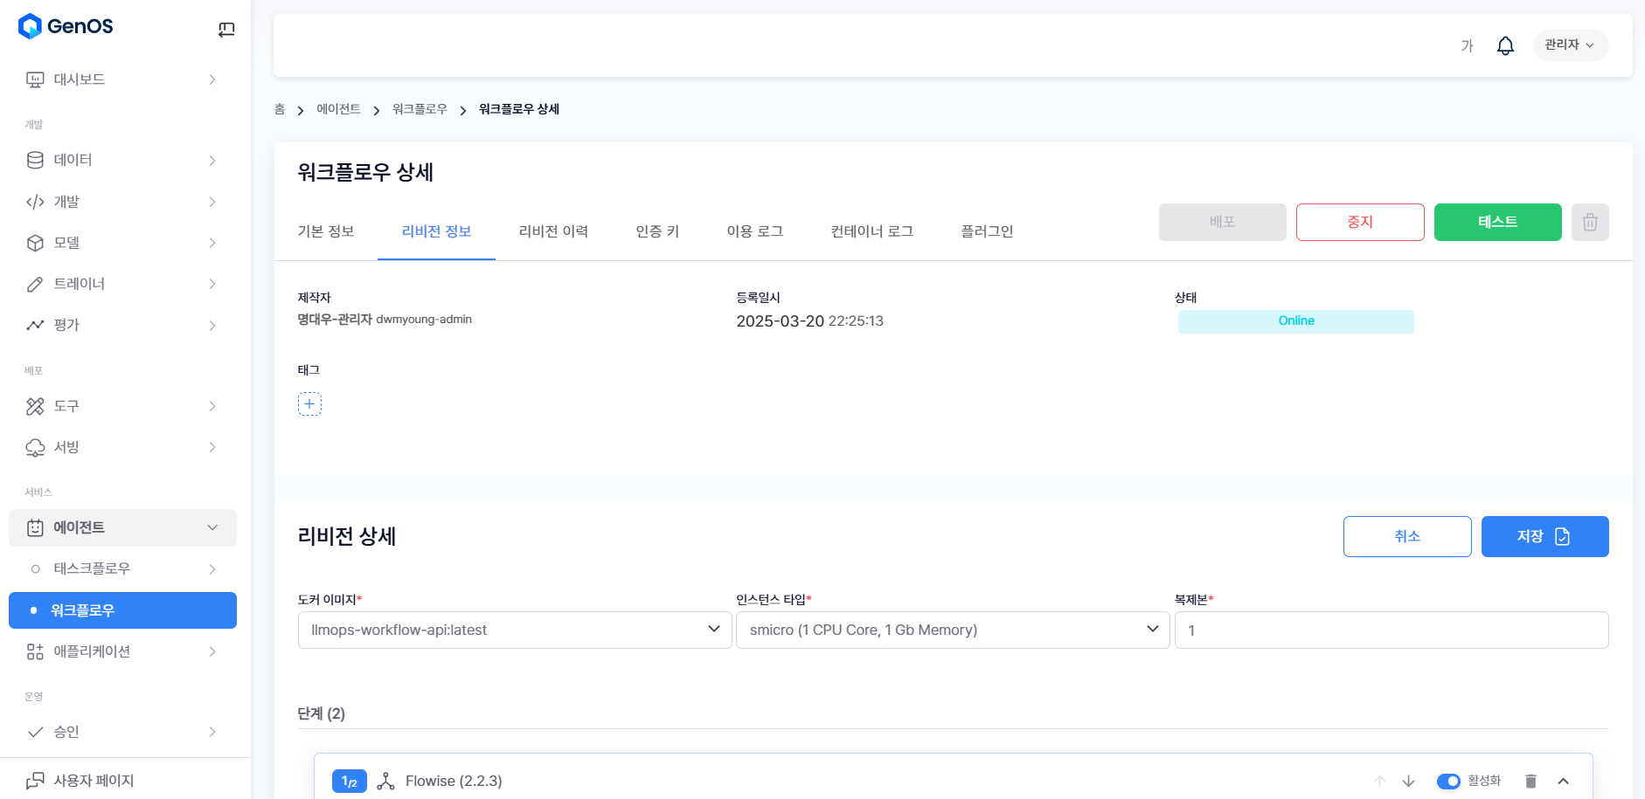Click the font size 가 icon
Viewport: 1645px width, 799px height.
(x=1467, y=45)
